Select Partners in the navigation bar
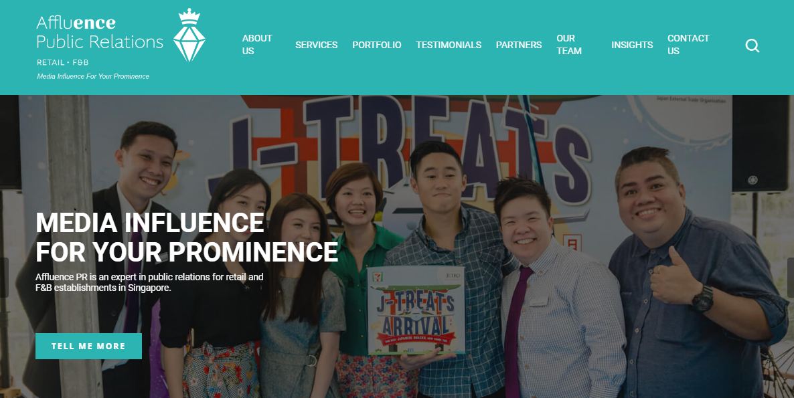 pos(519,45)
